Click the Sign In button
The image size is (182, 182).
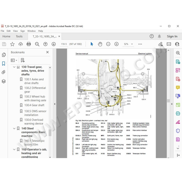(x=172, y=36)
